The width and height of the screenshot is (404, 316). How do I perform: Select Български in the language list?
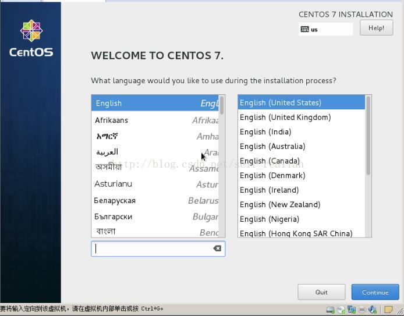(155, 216)
